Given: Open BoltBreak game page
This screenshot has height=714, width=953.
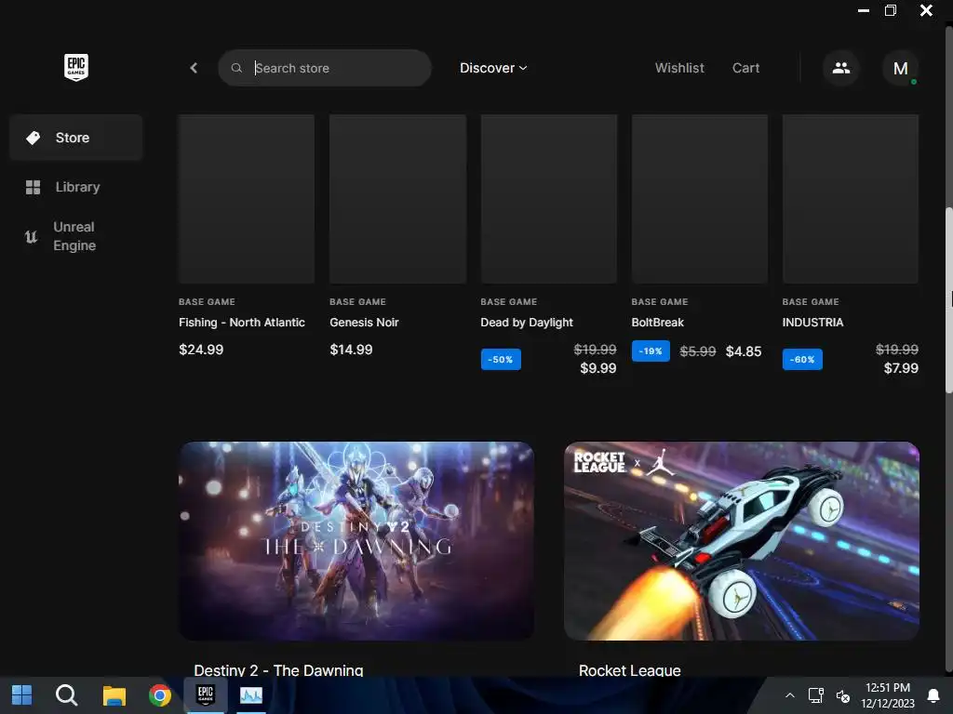Looking at the screenshot, I should pos(658,323).
